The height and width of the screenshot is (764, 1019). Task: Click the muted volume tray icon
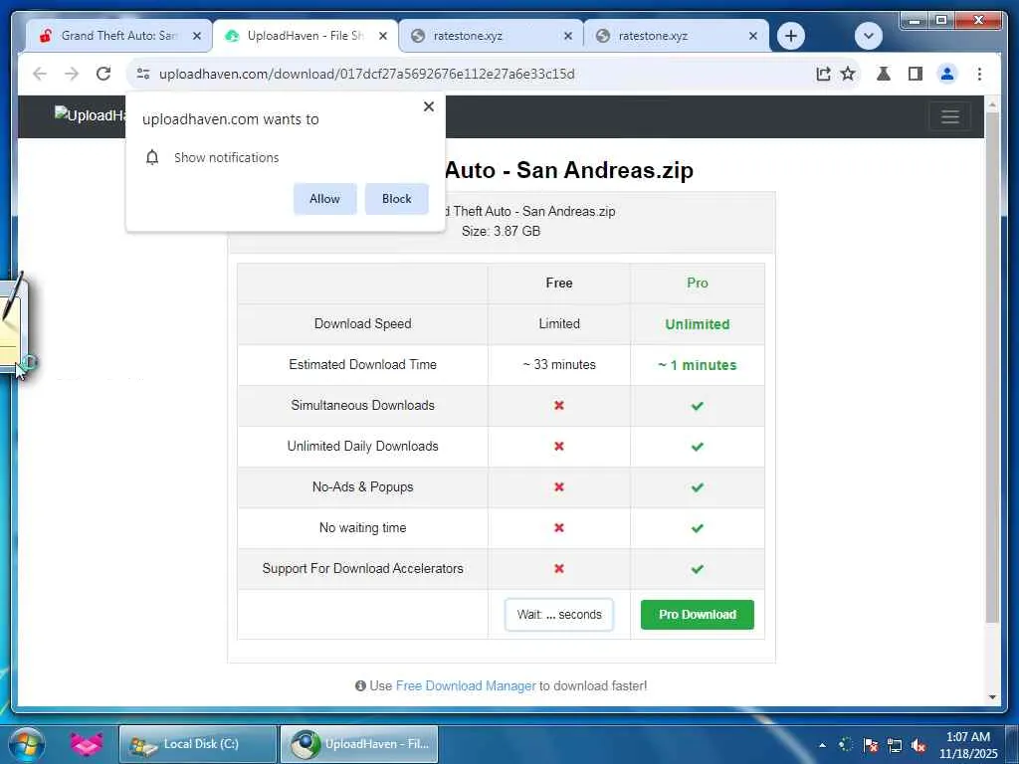coord(918,745)
